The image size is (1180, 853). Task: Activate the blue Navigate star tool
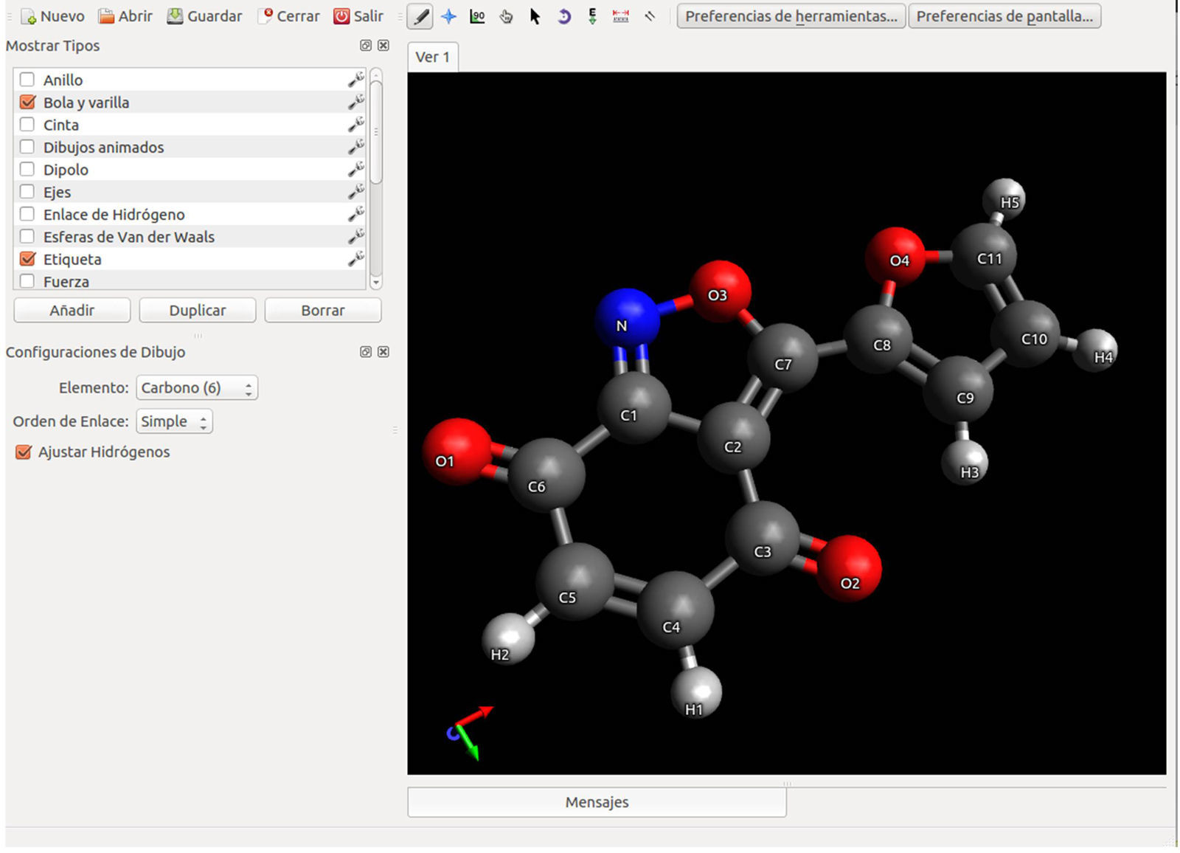tap(448, 16)
